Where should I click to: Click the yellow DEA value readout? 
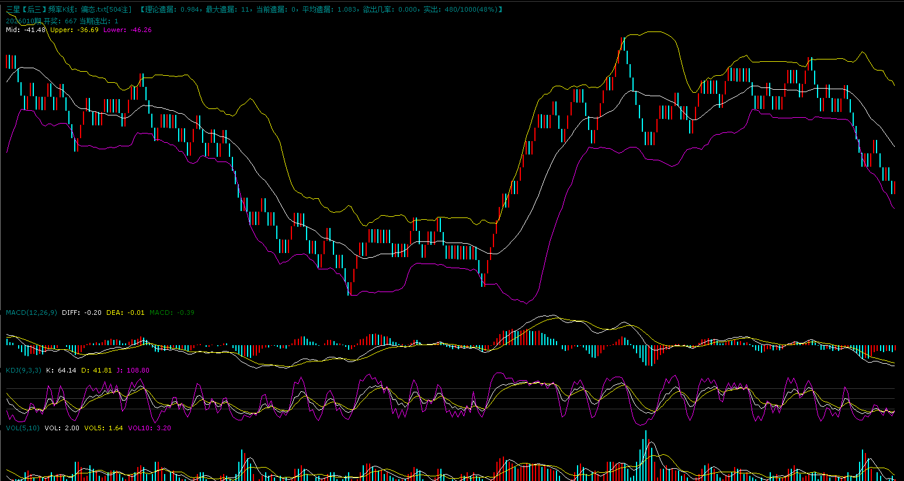[125, 313]
